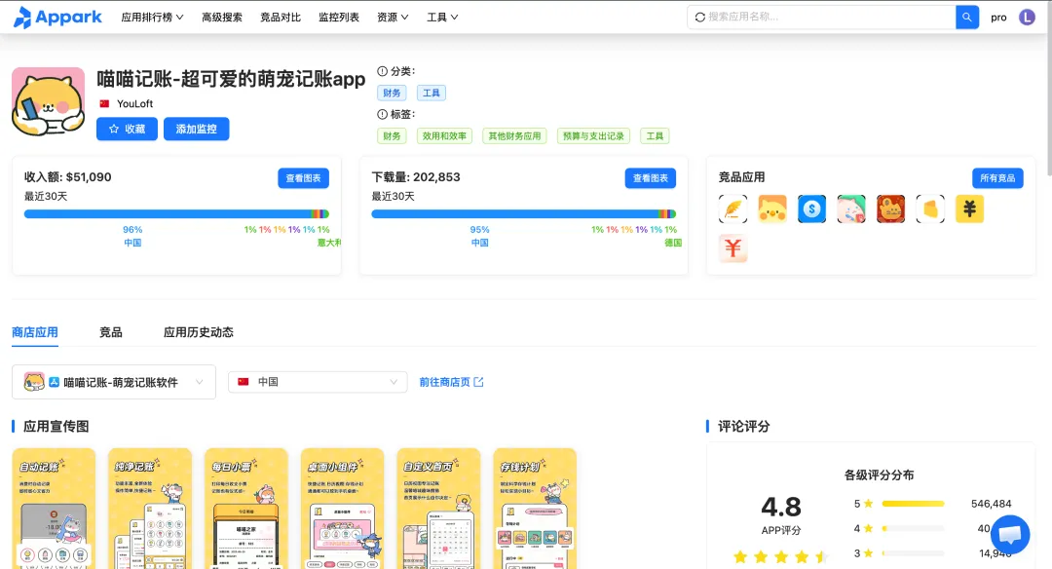Open the 自动记账 promo screenshot

point(54,509)
